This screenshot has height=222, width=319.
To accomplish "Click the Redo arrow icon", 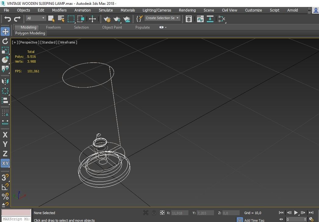I will tap(17, 19).
